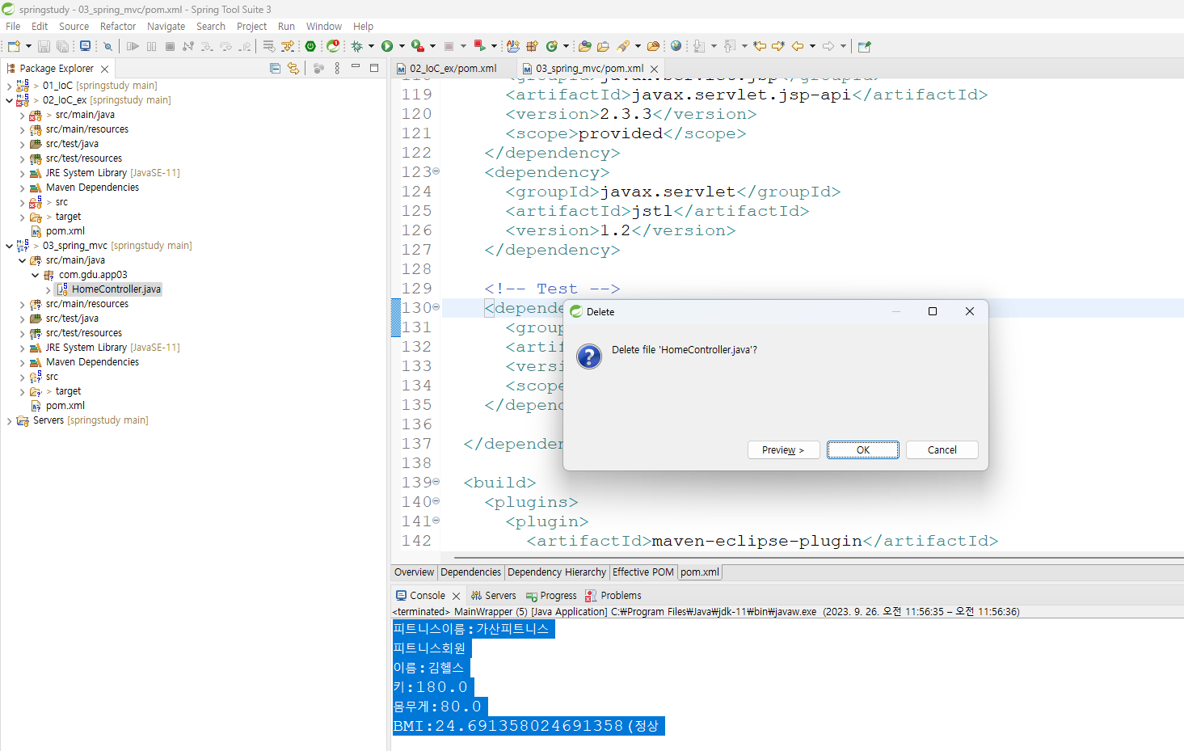Click Cancel in the Delete dialog
Image resolution: width=1184 pixels, height=751 pixels.
point(942,450)
